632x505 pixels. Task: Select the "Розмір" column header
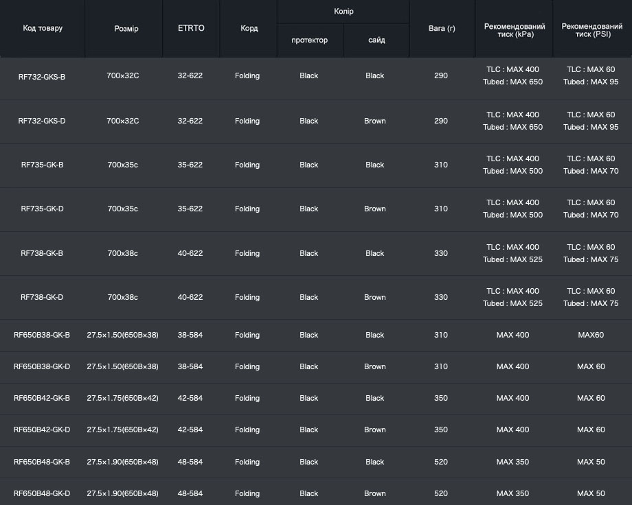(x=126, y=28)
